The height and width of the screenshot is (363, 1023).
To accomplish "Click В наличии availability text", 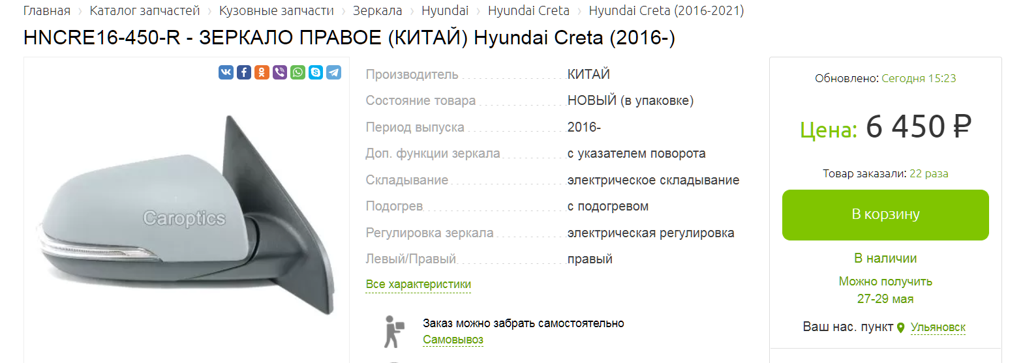I will (885, 258).
